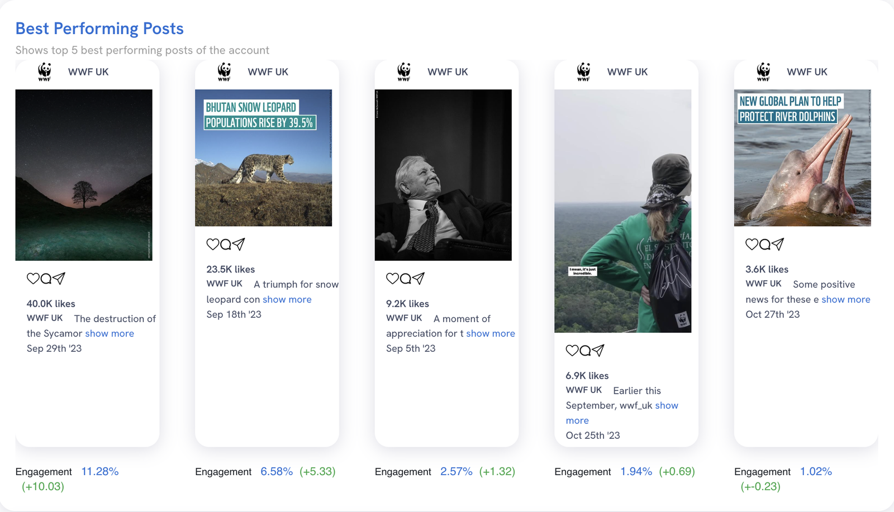Click the 11.28% engagement value
This screenshot has width=894, height=512.
click(x=99, y=471)
